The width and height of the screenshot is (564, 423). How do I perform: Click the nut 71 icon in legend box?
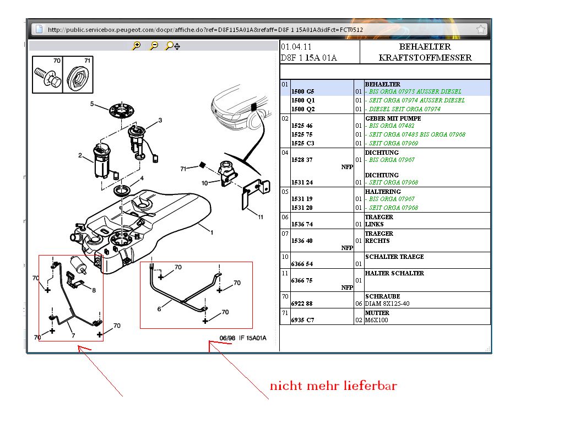coord(77,77)
